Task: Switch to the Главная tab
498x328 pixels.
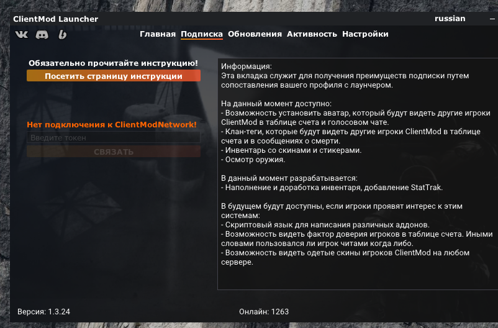Action: point(158,34)
